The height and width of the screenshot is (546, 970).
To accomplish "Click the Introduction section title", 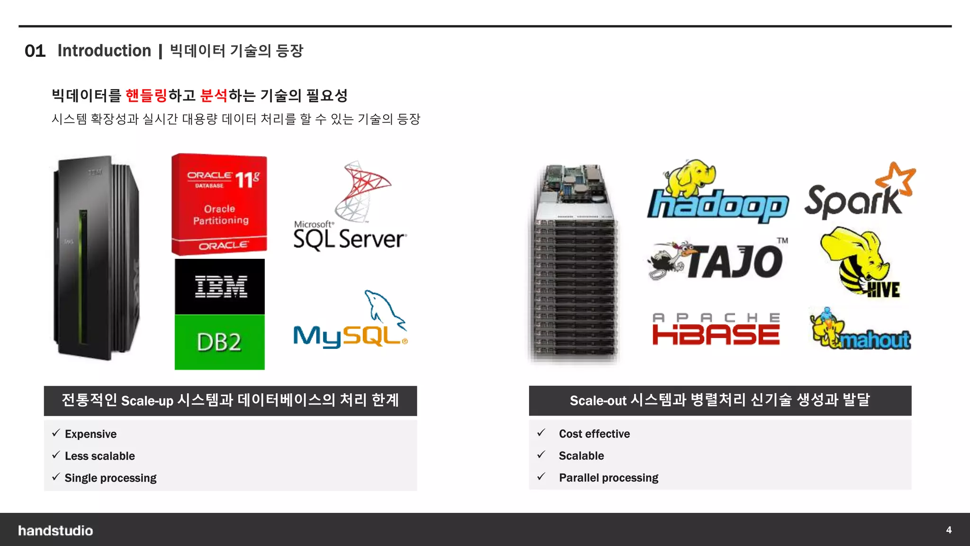I will tap(104, 51).
